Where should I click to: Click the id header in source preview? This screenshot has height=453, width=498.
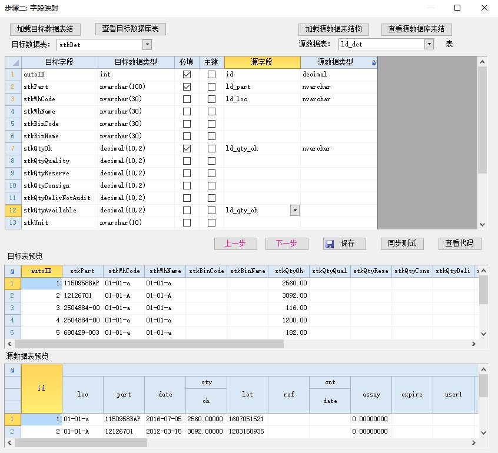(42, 388)
